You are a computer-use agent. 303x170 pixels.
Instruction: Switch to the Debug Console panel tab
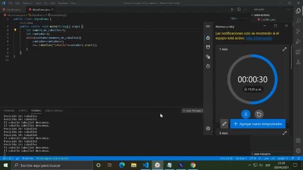(54, 110)
